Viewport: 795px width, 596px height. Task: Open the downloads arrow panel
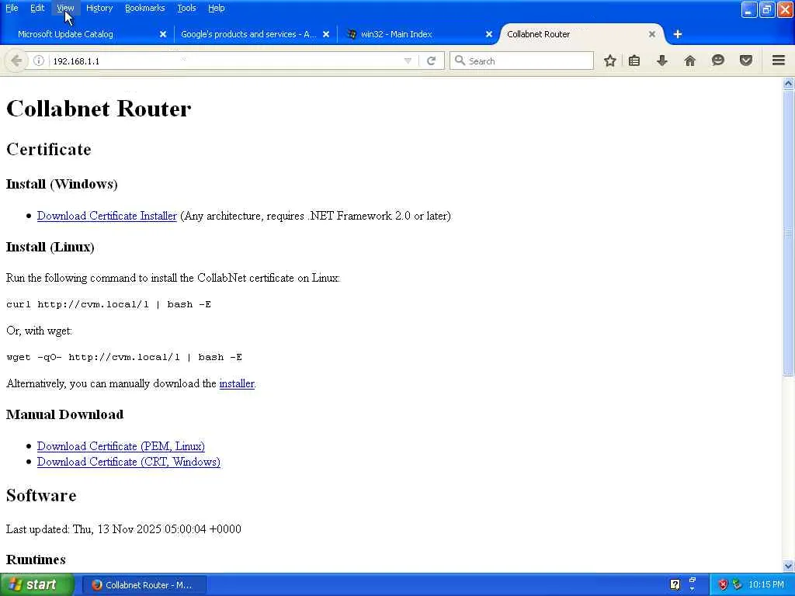(661, 61)
